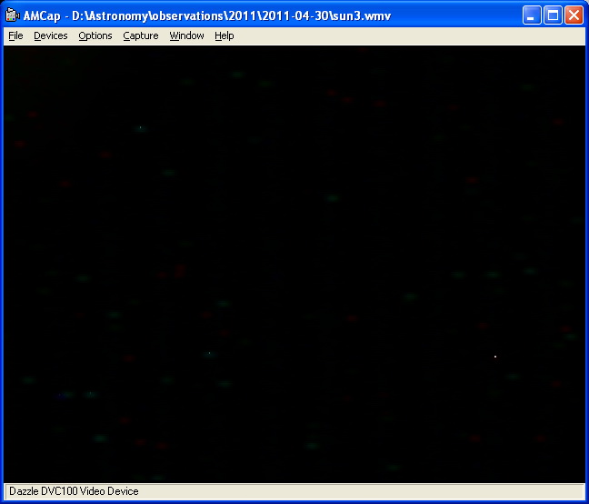The image size is (589, 504).
Task: Open the Window menu
Action: 186,35
